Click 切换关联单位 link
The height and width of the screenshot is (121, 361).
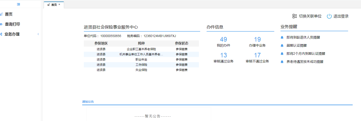[310, 16]
